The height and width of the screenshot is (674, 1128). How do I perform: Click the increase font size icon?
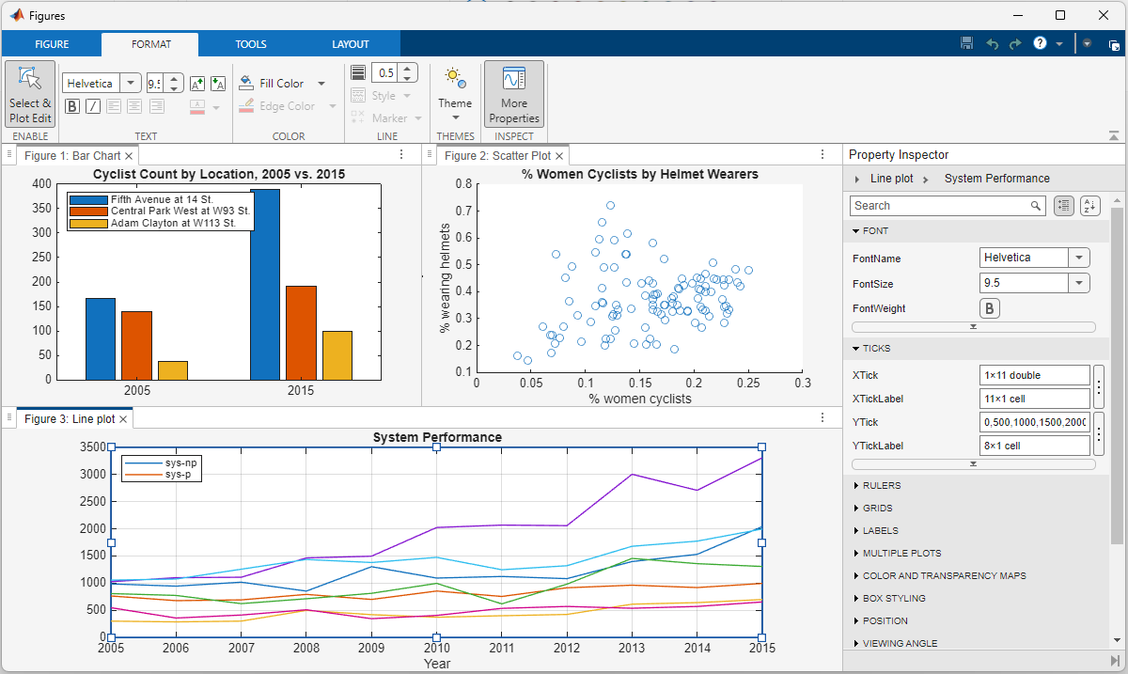tap(197, 84)
